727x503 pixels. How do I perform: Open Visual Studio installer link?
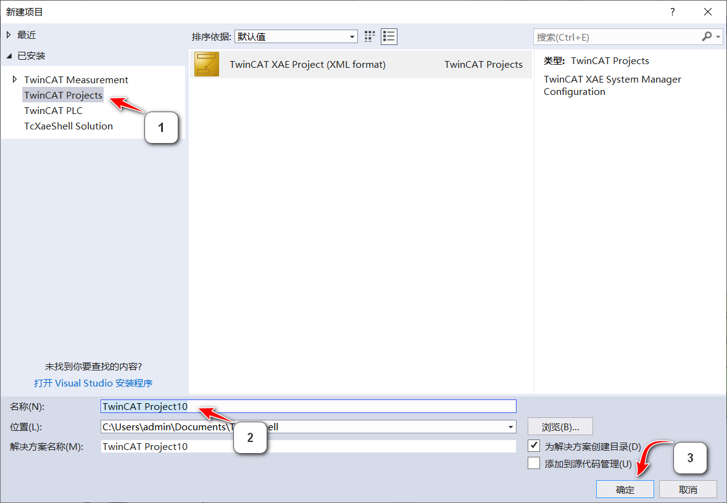(93, 383)
